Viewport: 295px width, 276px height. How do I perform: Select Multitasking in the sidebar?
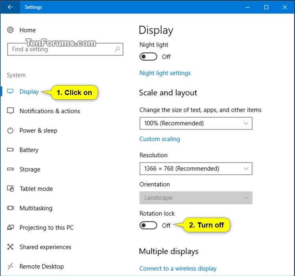click(36, 208)
